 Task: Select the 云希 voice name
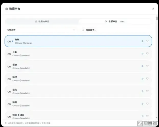pos(15,52)
